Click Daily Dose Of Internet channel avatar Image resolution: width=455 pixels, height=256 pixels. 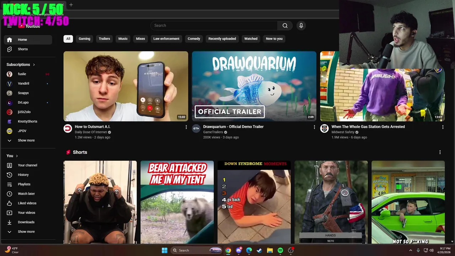point(68,129)
